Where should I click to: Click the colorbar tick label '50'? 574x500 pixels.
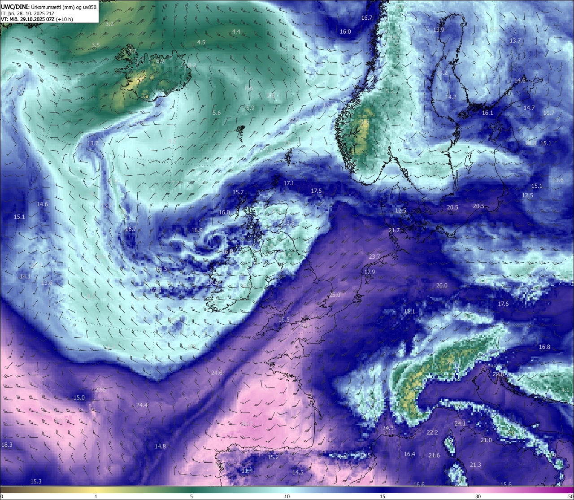[x=570, y=496]
